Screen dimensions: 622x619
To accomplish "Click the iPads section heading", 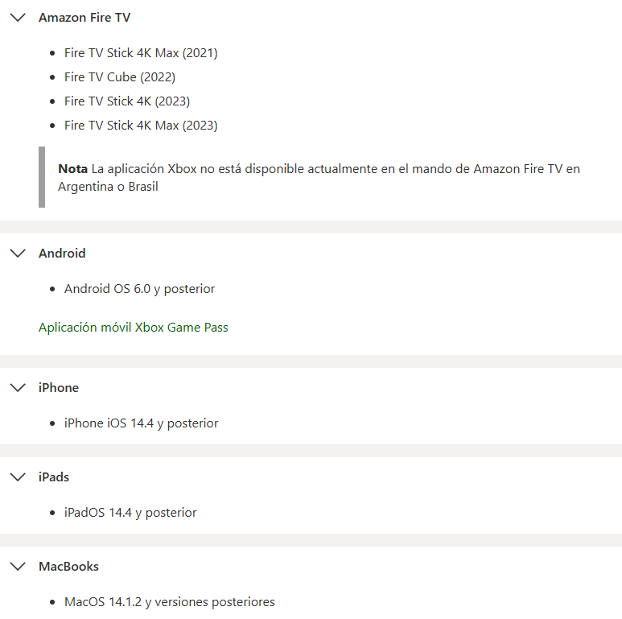I will [x=54, y=477].
